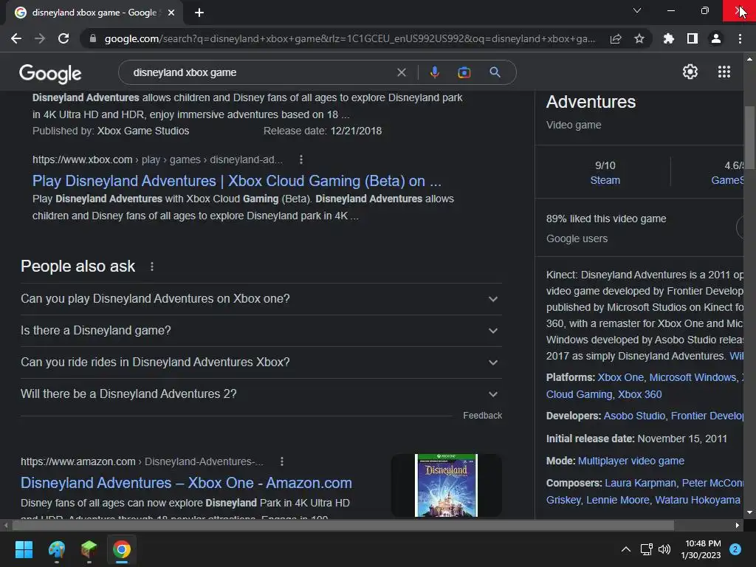Open the Steam rating link
Screen dimensions: 756x567
click(605, 180)
